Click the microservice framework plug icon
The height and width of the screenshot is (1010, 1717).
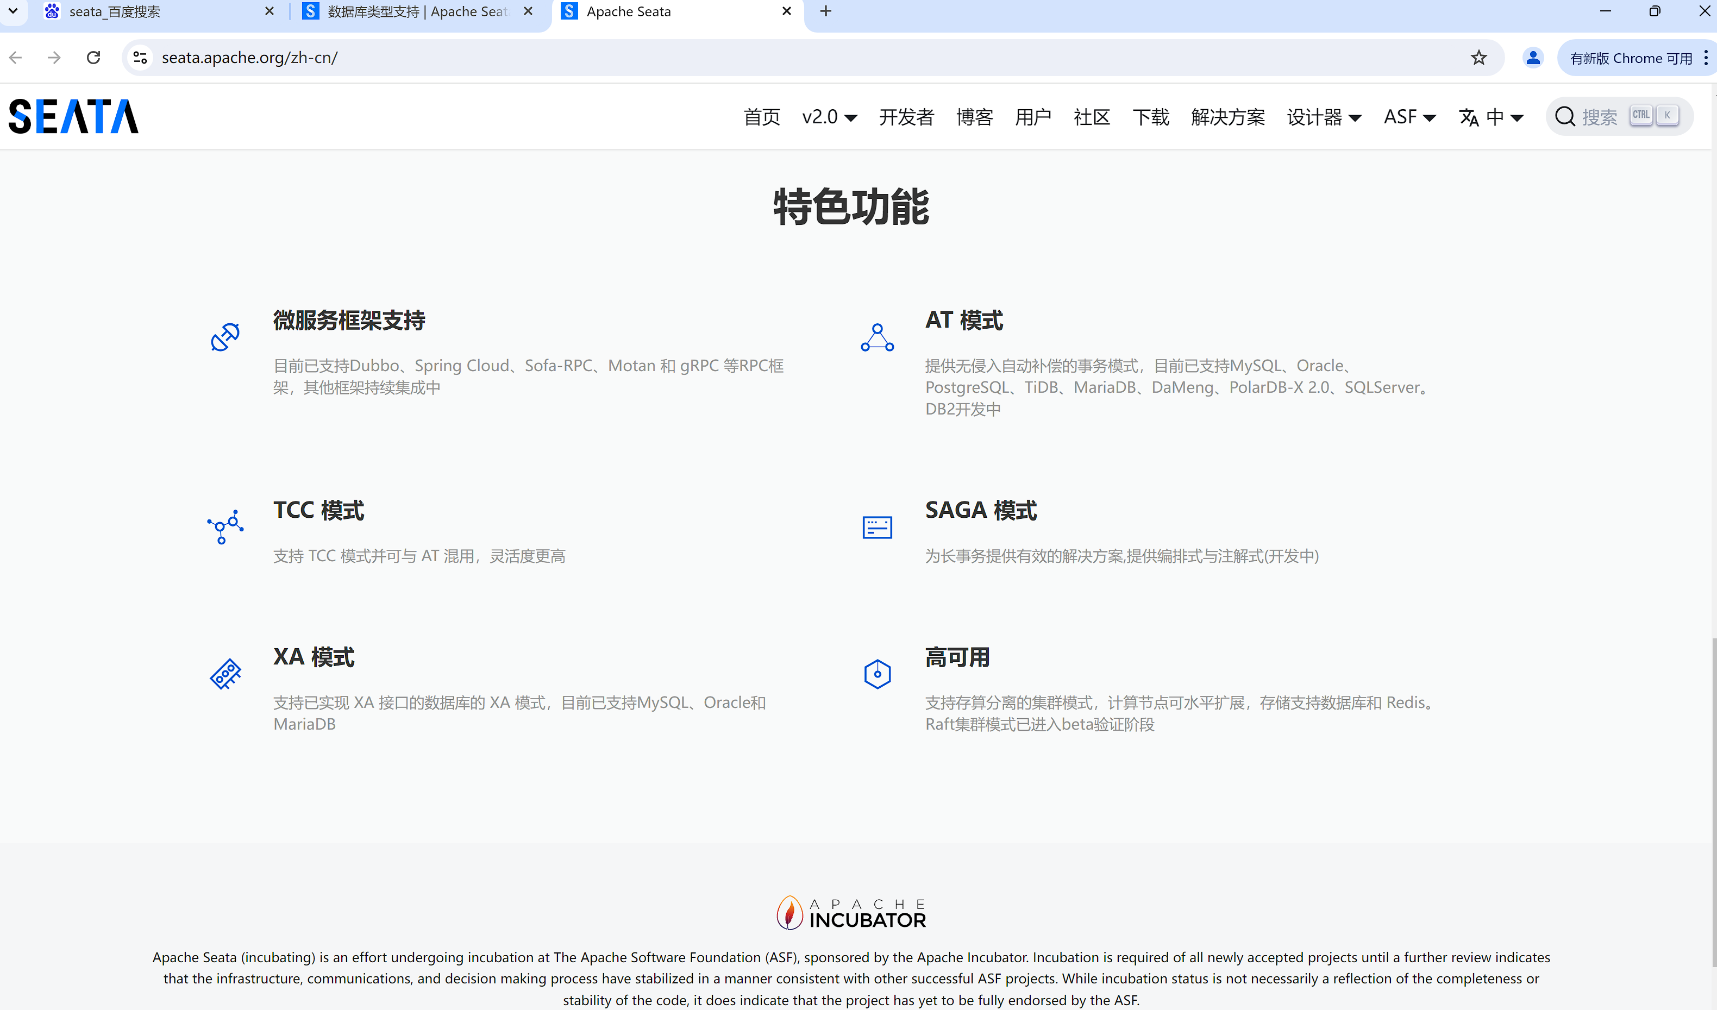click(x=225, y=337)
